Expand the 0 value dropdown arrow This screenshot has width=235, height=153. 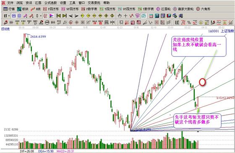[41, 15]
